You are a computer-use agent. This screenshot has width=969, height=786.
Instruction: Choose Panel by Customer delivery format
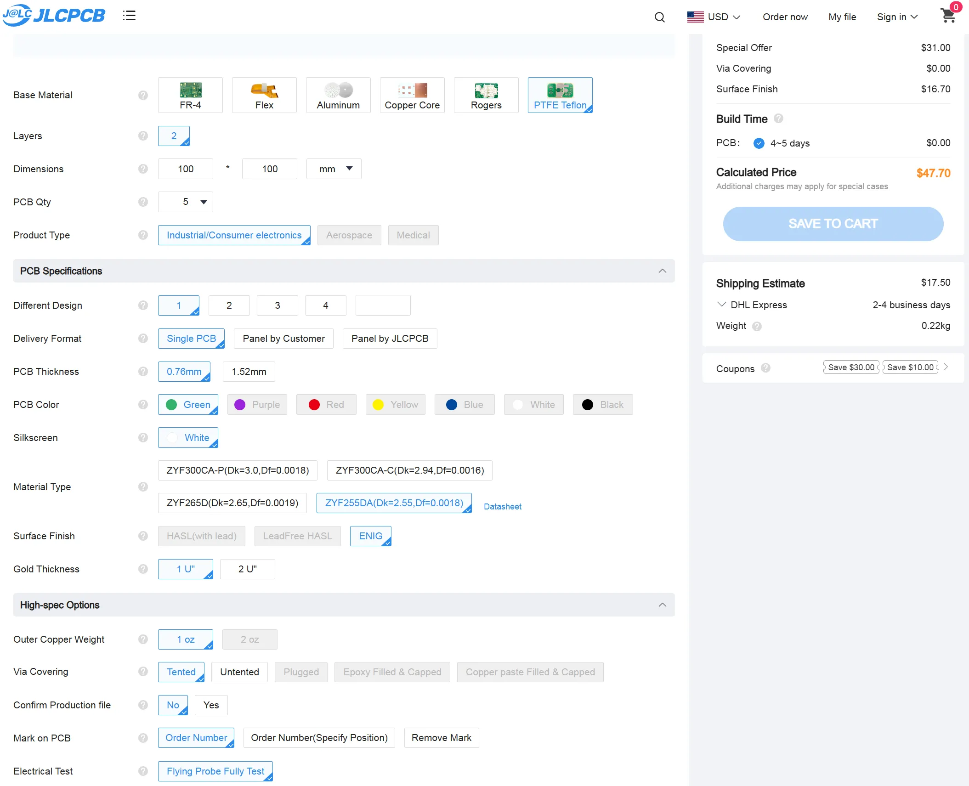pos(284,339)
